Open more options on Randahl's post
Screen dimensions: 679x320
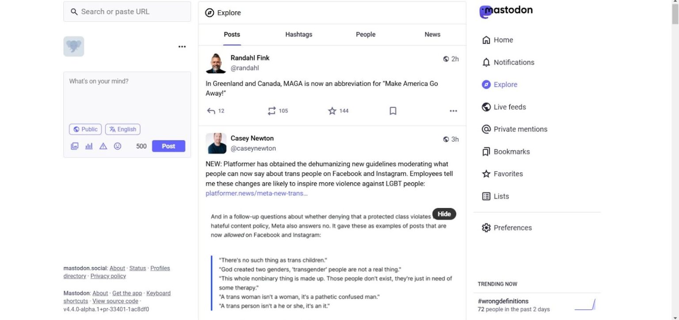[x=453, y=111]
